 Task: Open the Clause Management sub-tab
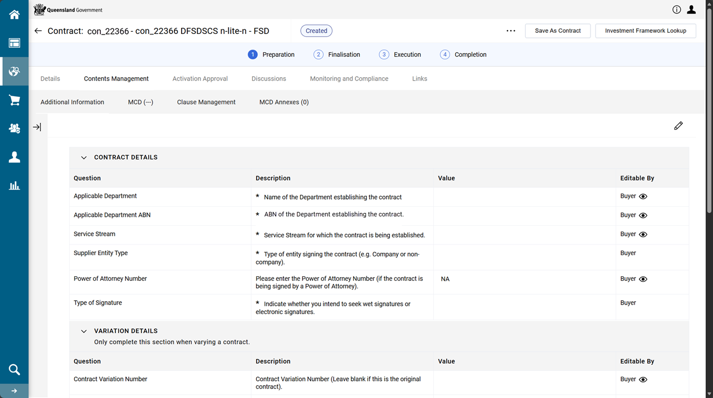coord(206,102)
